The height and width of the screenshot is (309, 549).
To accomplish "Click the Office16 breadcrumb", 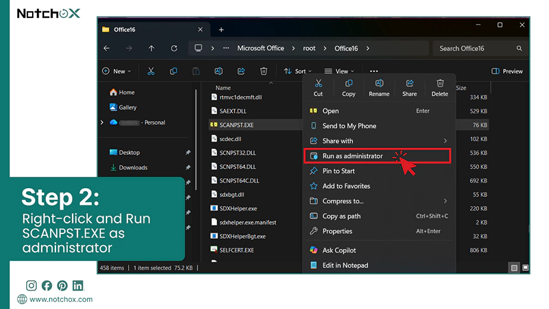I will tap(346, 48).
